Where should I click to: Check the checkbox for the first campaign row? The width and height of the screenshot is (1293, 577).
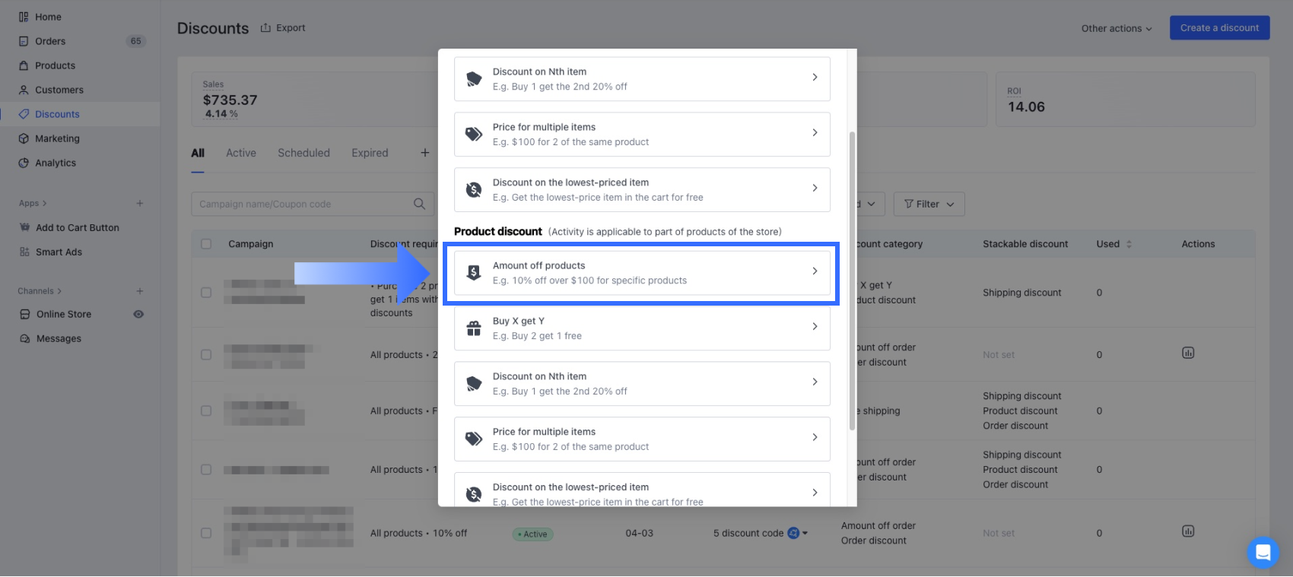coord(206,293)
